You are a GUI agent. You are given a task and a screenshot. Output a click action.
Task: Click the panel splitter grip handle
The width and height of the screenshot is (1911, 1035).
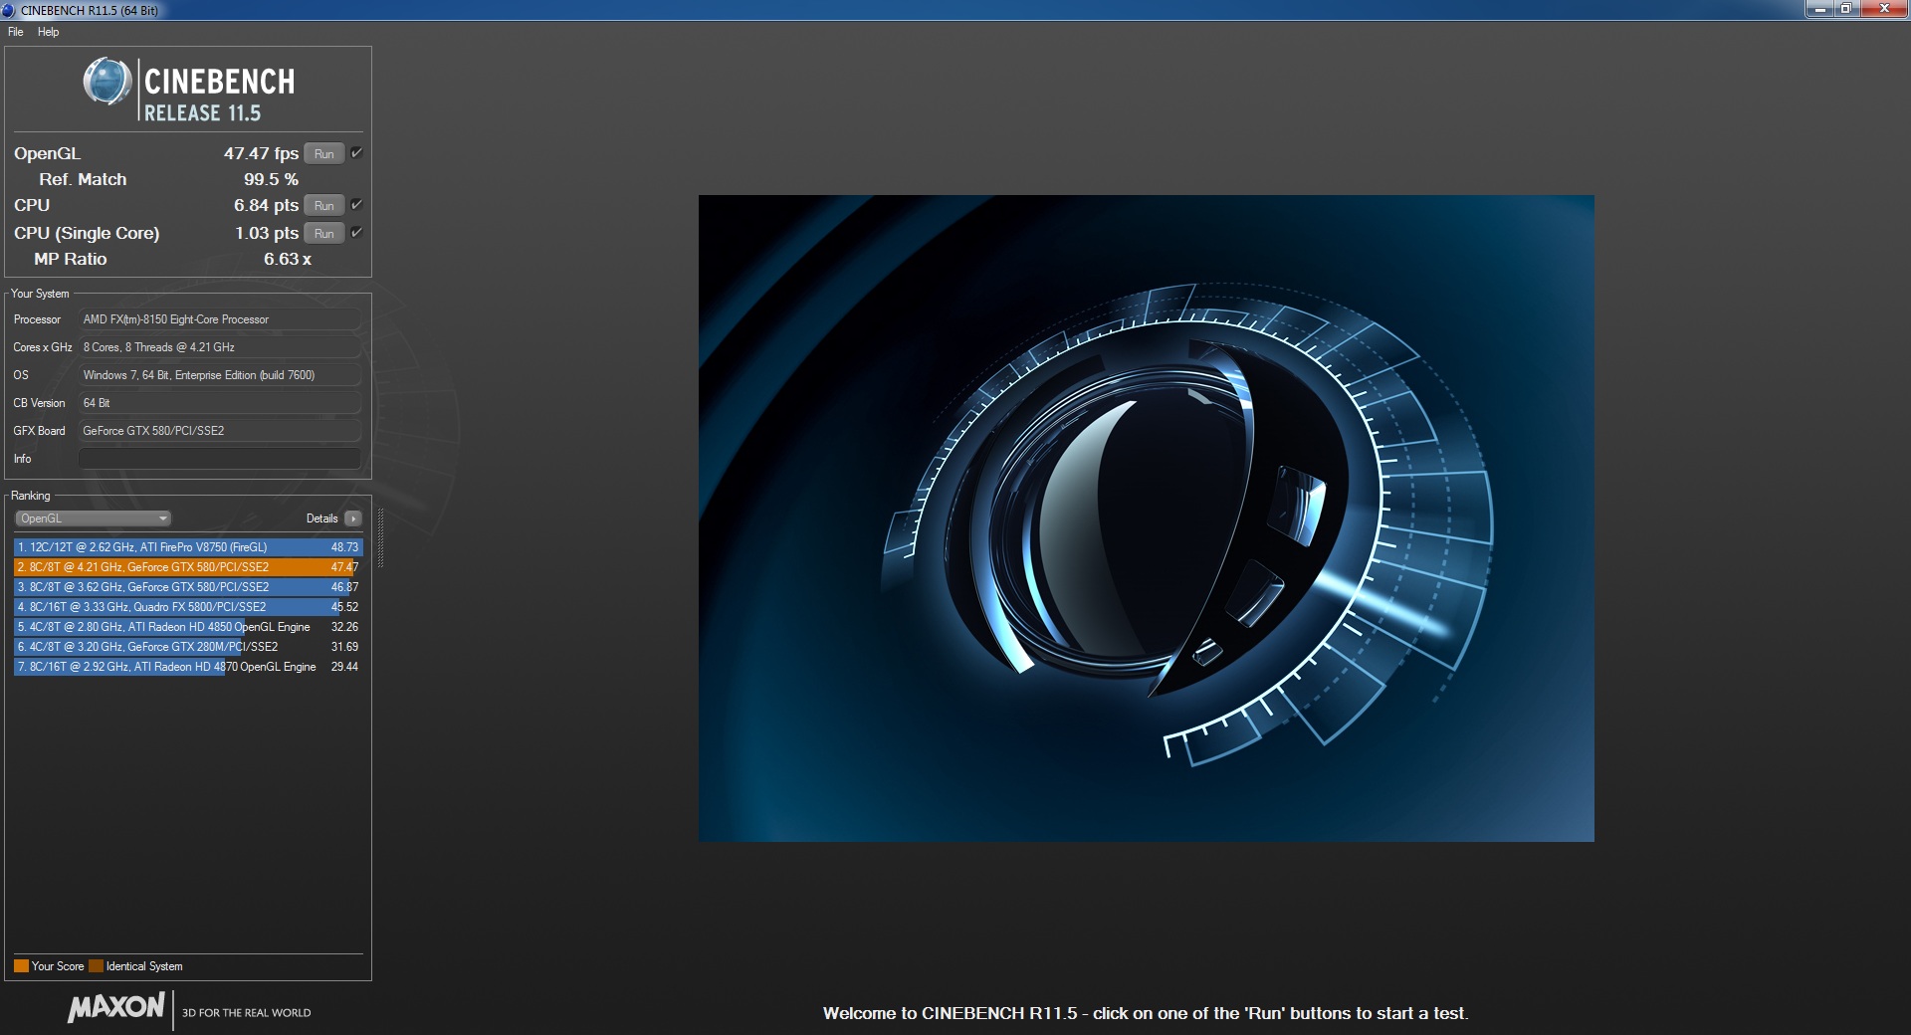click(x=380, y=538)
